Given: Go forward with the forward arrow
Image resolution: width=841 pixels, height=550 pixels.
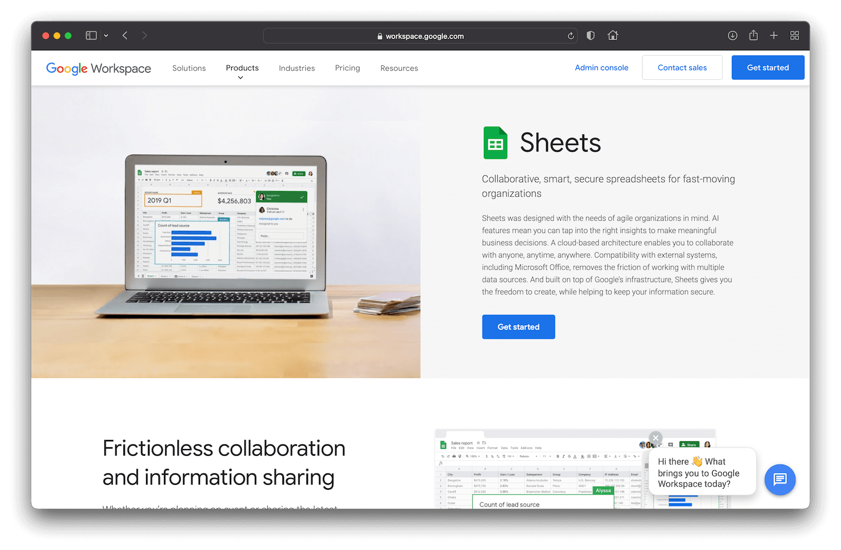Looking at the screenshot, I should (x=145, y=36).
